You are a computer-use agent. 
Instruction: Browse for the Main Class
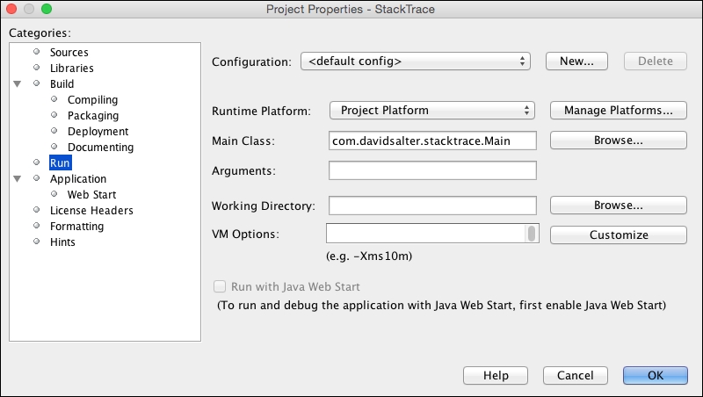pyautogui.click(x=619, y=141)
